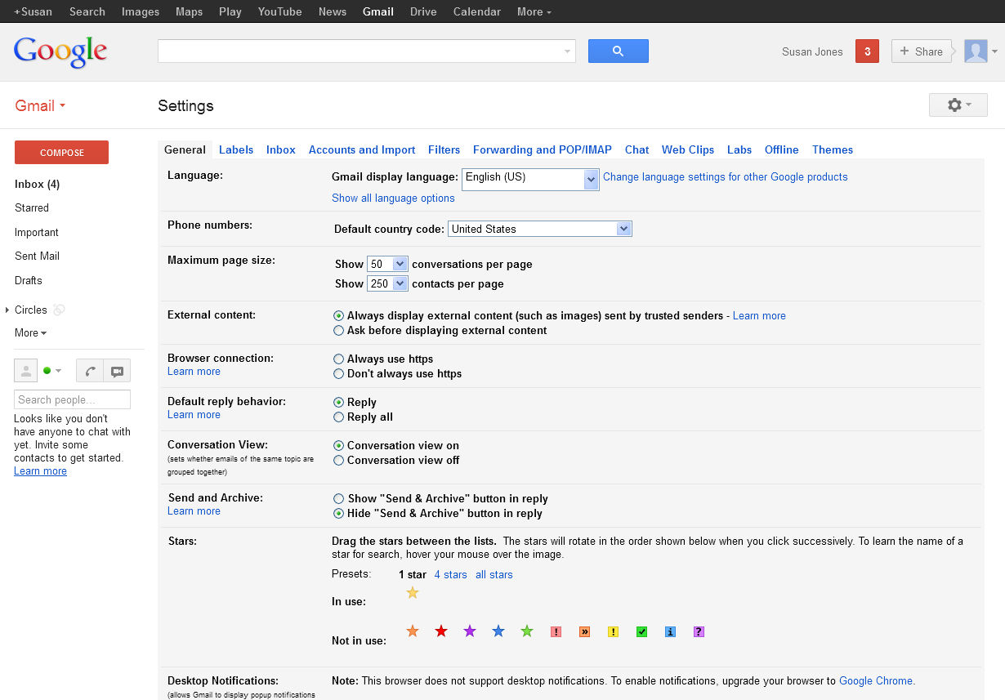Image resolution: width=1005 pixels, height=700 pixels.
Task: Select the yellow star in use
Action: click(413, 592)
